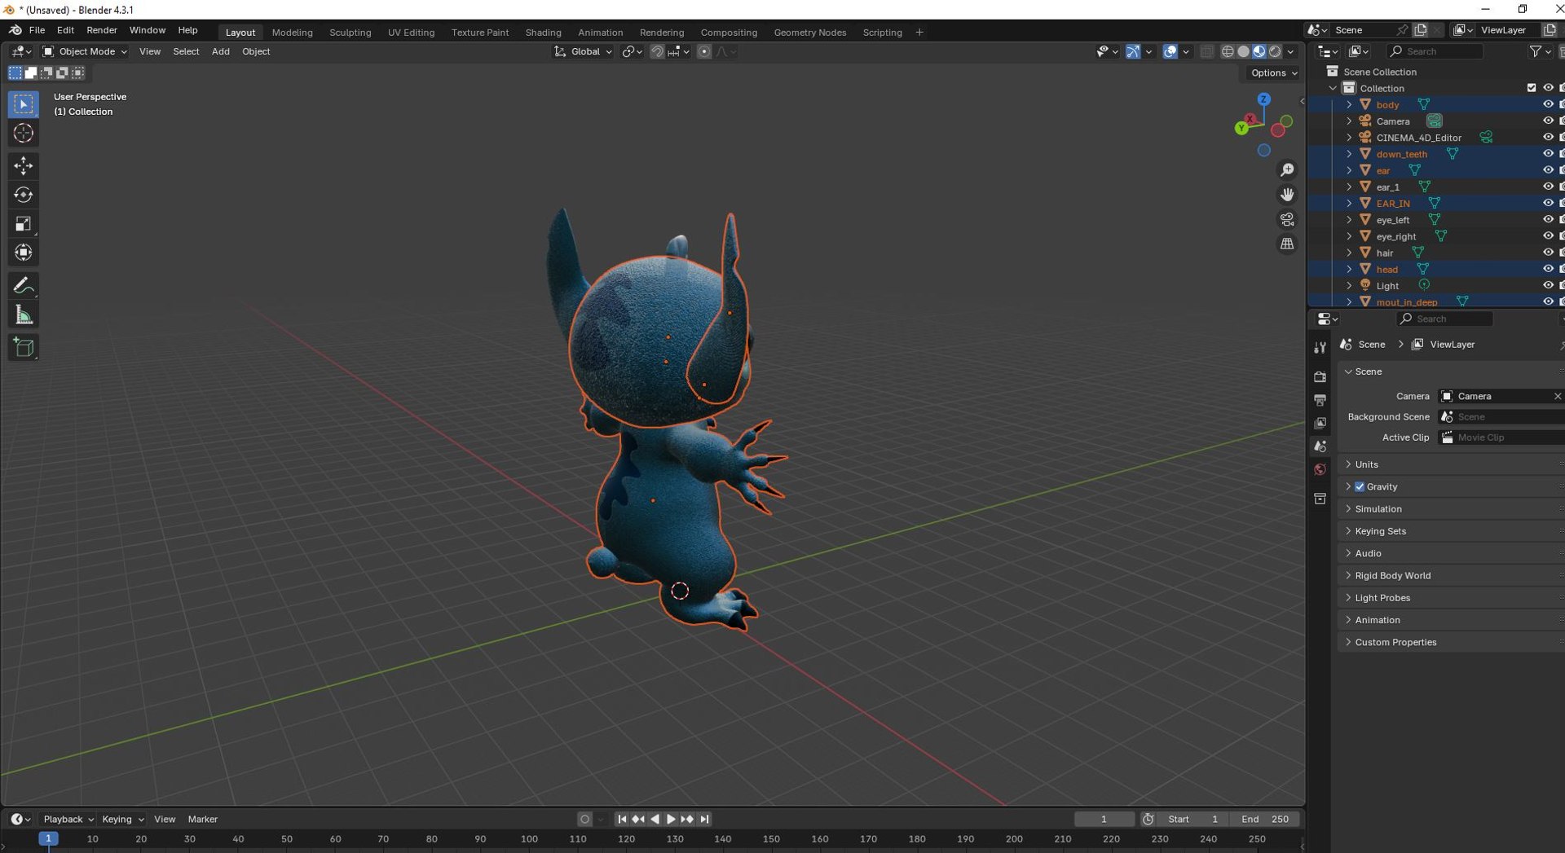The image size is (1565, 853).
Task: Select the Cursor tool in the toolbar
Action: point(24,134)
